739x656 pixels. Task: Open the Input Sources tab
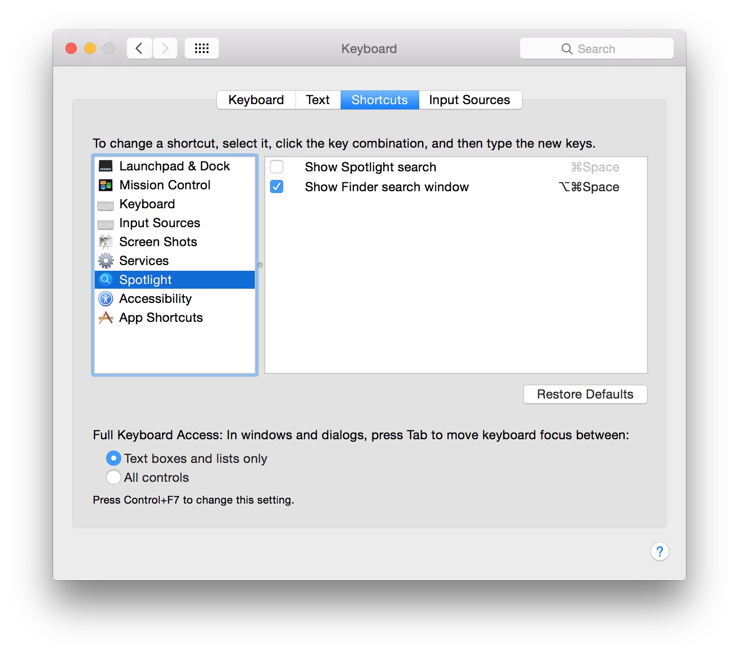(x=469, y=99)
